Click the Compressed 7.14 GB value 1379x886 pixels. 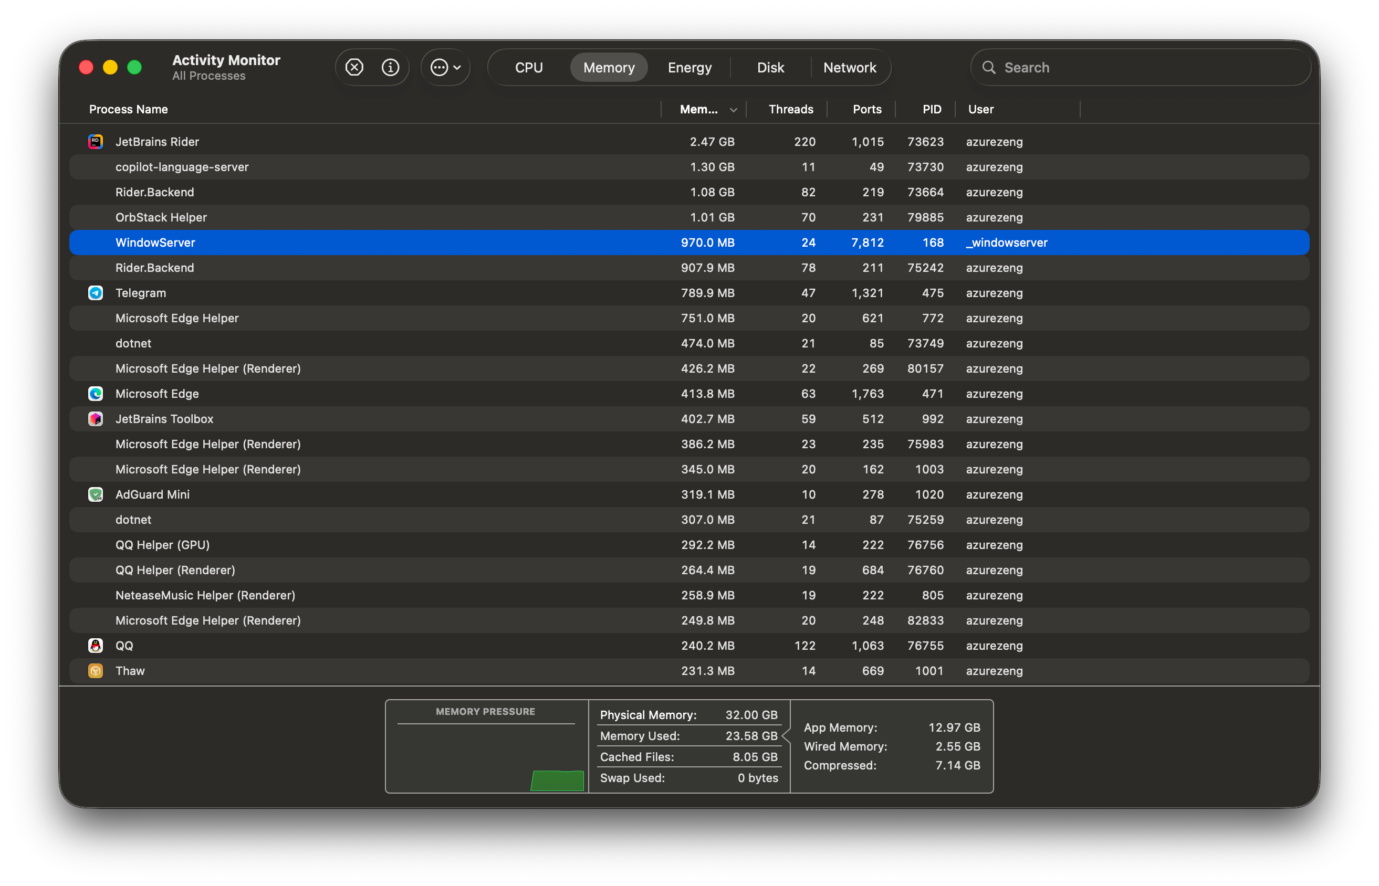pos(957,765)
